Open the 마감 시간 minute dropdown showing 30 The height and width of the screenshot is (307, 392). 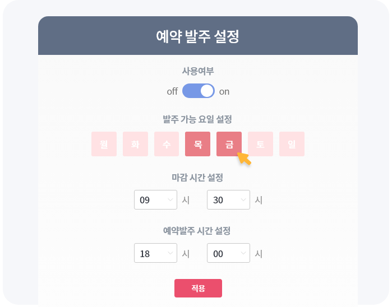(228, 200)
